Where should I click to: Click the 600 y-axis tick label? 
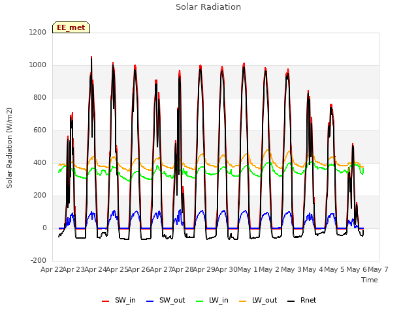[x=40, y=130]
